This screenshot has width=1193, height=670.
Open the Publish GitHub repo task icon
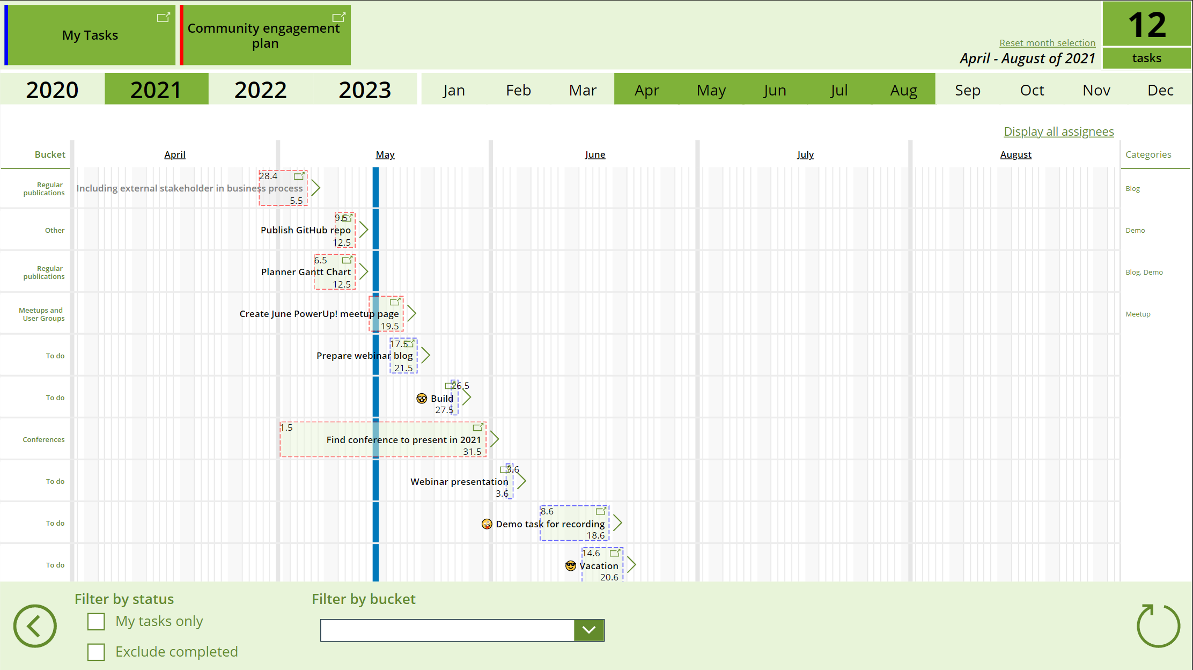click(346, 218)
